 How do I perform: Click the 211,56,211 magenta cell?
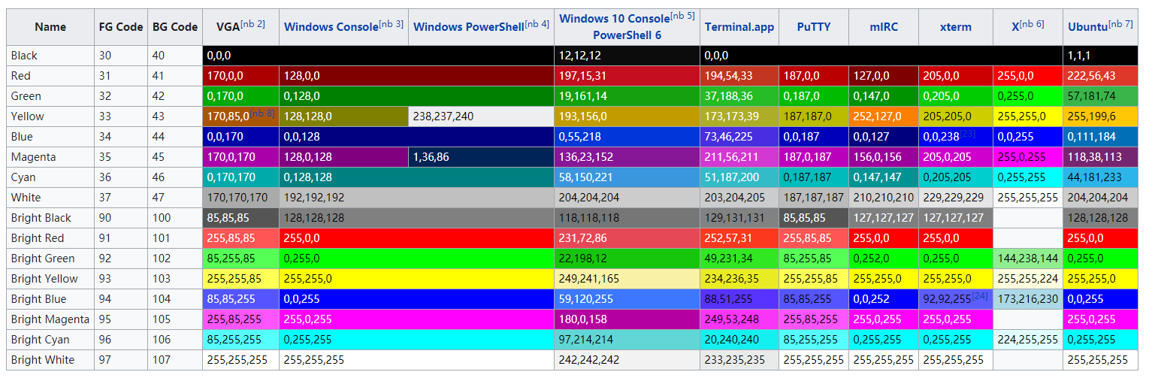click(739, 157)
